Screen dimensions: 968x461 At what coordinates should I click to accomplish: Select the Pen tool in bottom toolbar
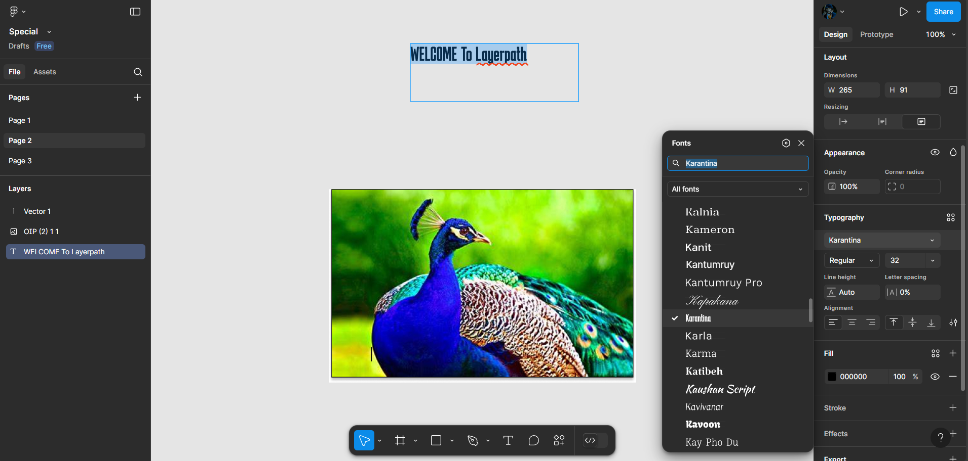point(473,440)
